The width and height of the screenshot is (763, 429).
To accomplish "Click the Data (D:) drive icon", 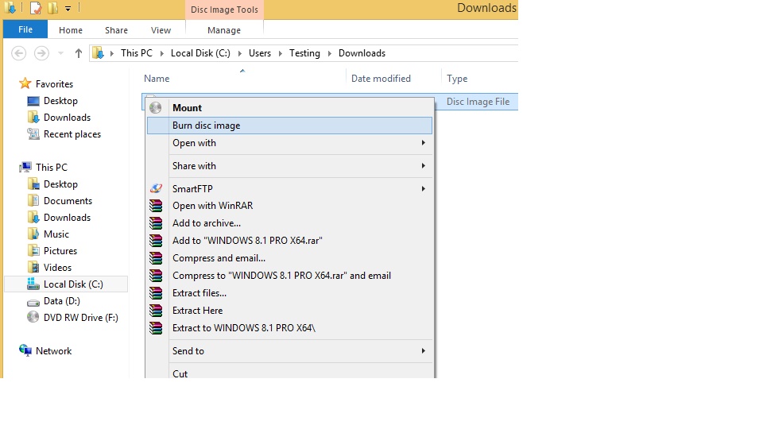I will pyautogui.click(x=33, y=302).
